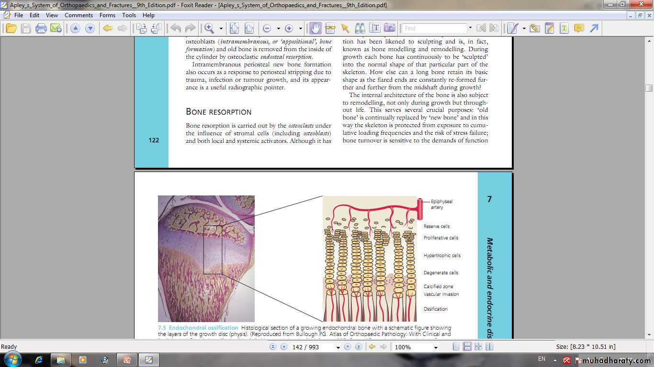The height and width of the screenshot is (367, 654).
Task: Click the binoculars search icon
Action: (x=360, y=28)
